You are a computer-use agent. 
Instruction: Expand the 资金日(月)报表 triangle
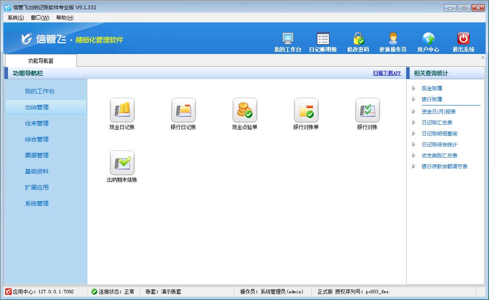click(414, 112)
